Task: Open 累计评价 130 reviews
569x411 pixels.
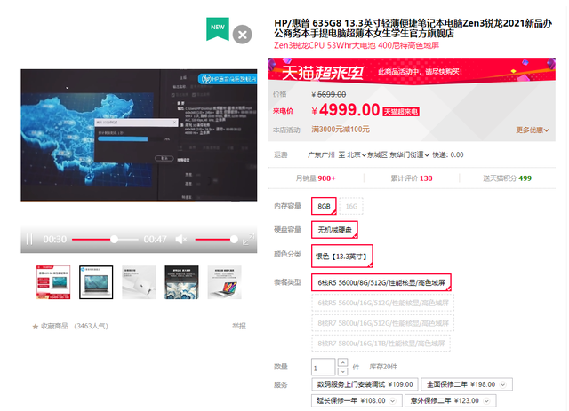Action: click(x=412, y=178)
